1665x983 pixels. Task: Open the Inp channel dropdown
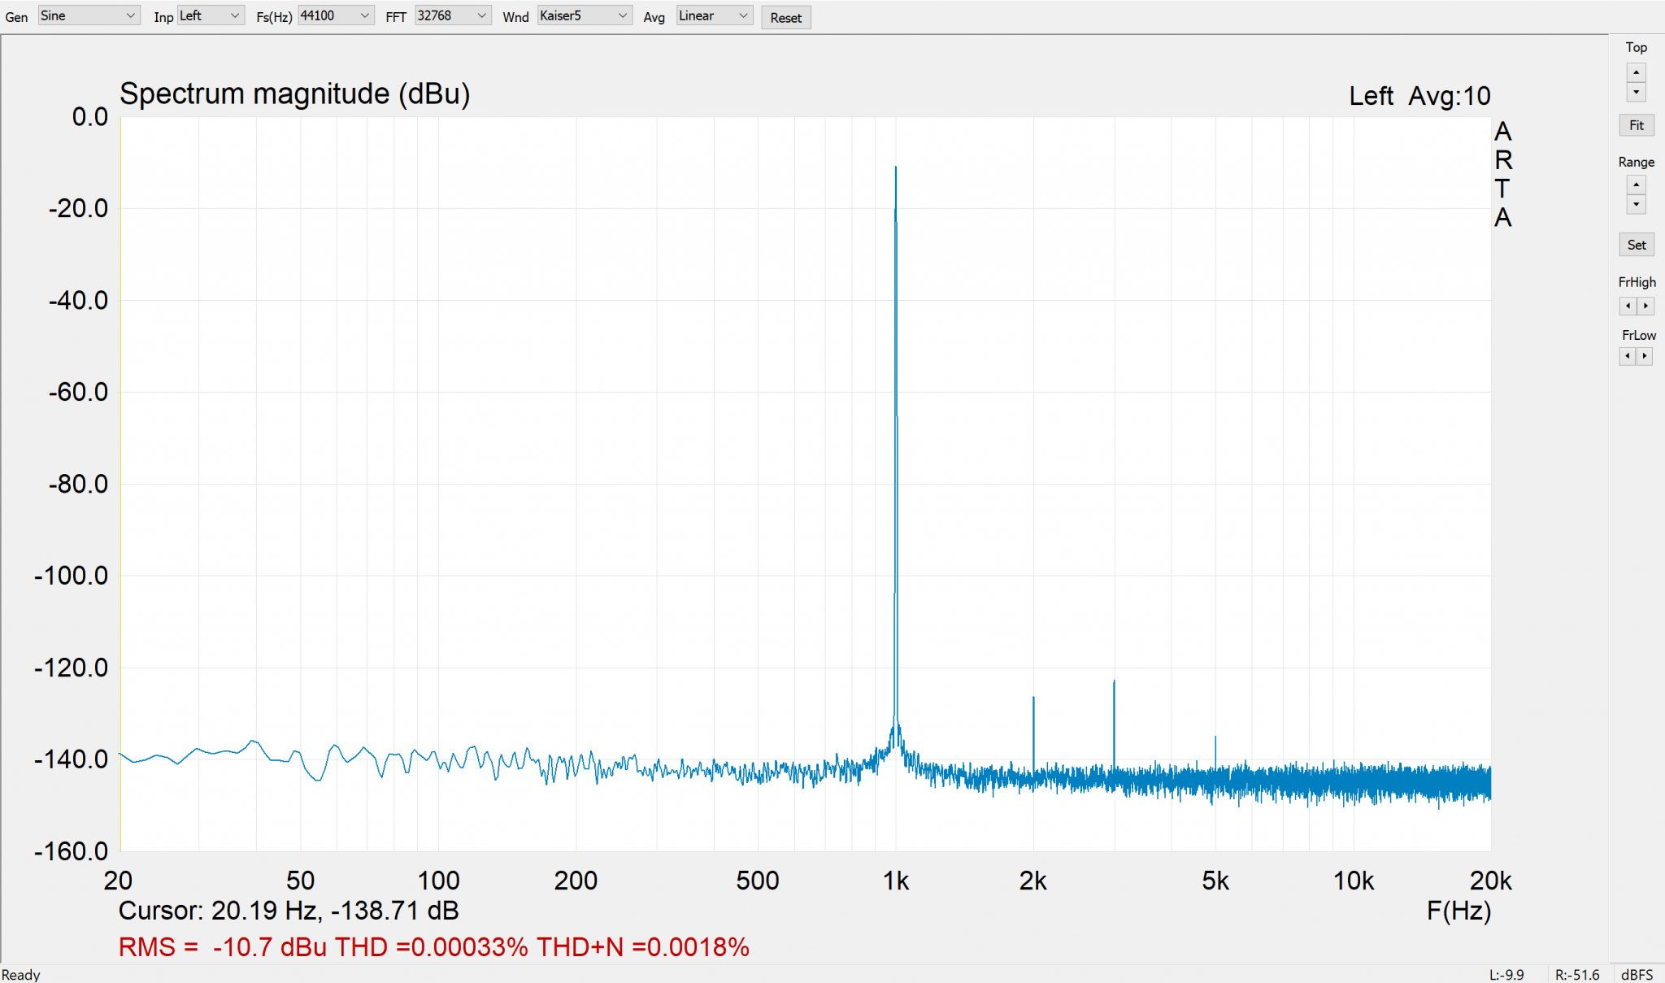tap(210, 16)
